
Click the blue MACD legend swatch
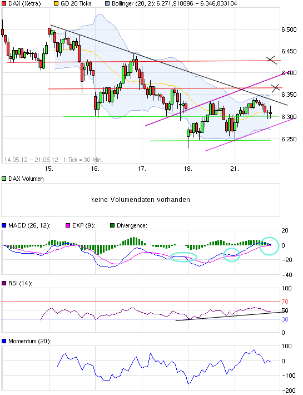(4, 225)
